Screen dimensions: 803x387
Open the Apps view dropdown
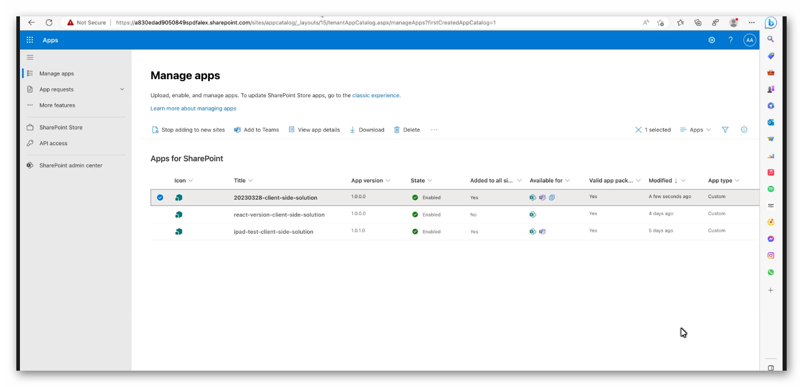[x=696, y=130]
